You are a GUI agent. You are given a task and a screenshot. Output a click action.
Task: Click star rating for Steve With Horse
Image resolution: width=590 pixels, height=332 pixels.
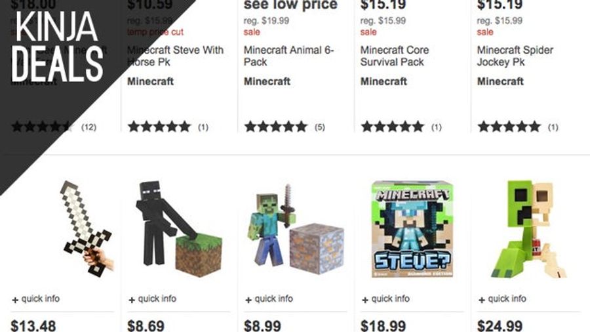[x=159, y=127]
